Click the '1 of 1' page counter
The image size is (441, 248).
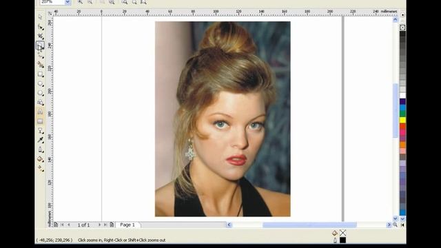(83, 225)
